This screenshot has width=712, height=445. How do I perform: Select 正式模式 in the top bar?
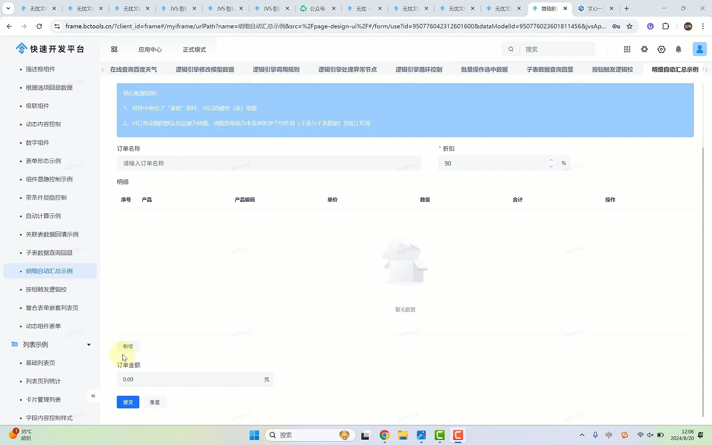tap(194, 49)
